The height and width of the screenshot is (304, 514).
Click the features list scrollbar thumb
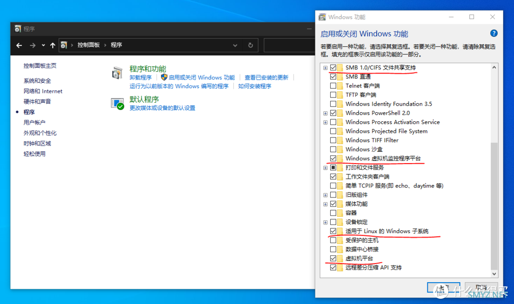(494, 206)
